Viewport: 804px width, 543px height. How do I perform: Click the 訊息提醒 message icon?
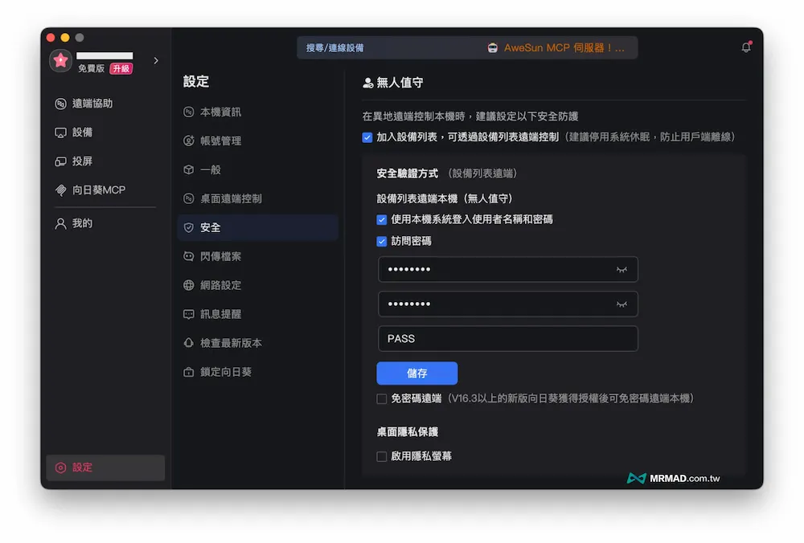click(189, 314)
